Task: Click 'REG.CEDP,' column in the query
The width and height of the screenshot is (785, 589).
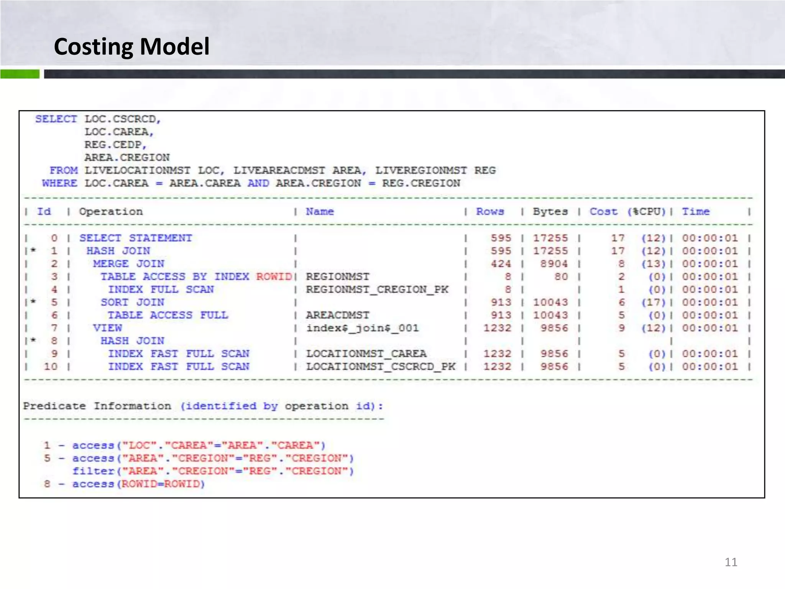Action: [115, 145]
